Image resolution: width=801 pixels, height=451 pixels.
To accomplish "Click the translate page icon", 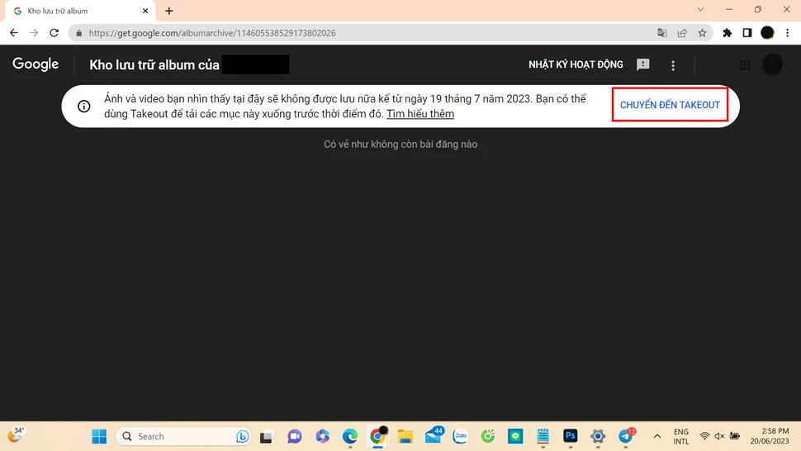I will pos(661,33).
